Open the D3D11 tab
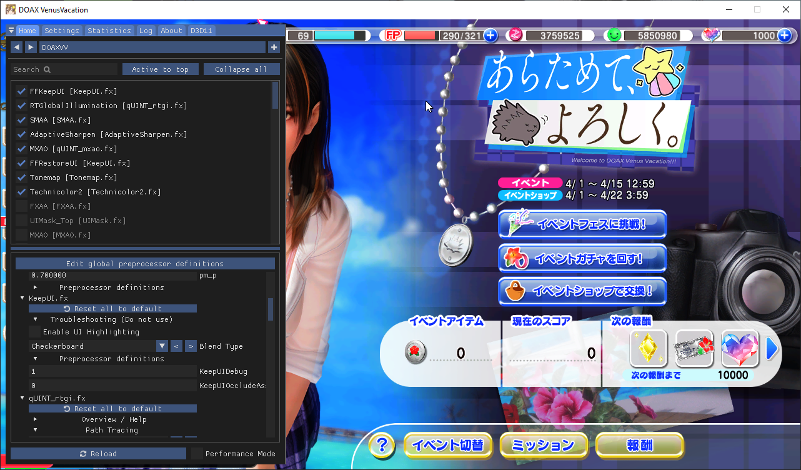This screenshot has width=801, height=470. coord(201,31)
